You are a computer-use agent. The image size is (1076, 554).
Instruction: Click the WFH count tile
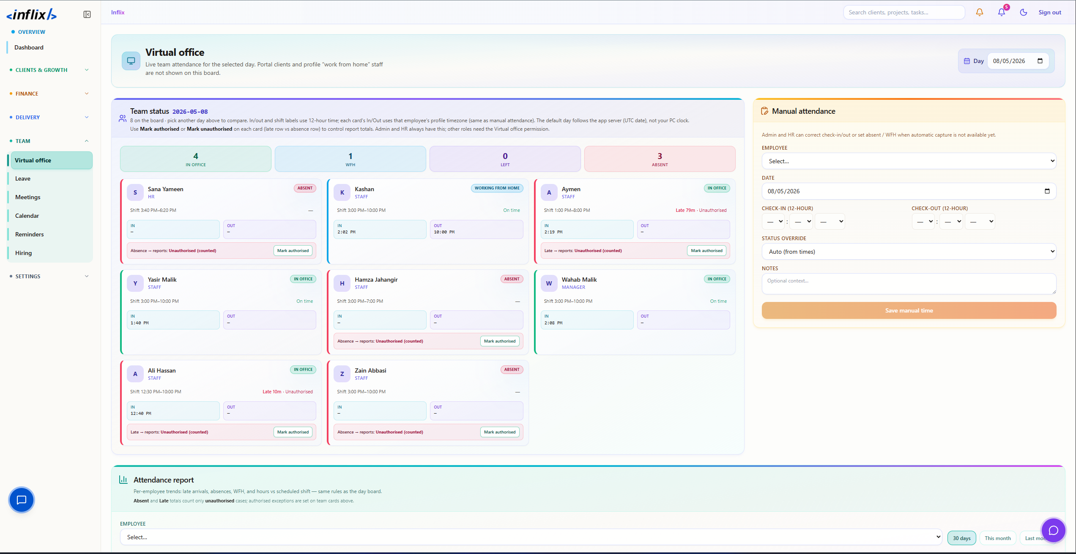pos(350,159)
